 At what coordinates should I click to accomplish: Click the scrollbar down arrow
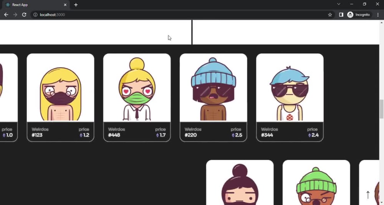(x=381, y=203)
